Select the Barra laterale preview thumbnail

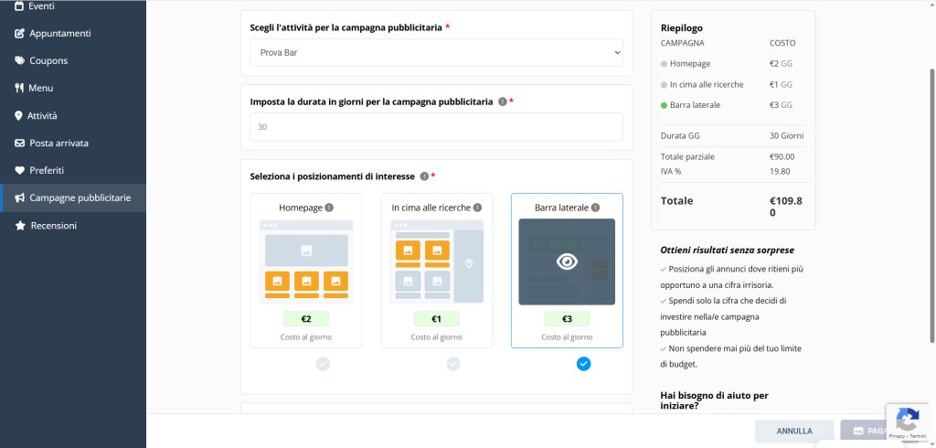(567, 261)
